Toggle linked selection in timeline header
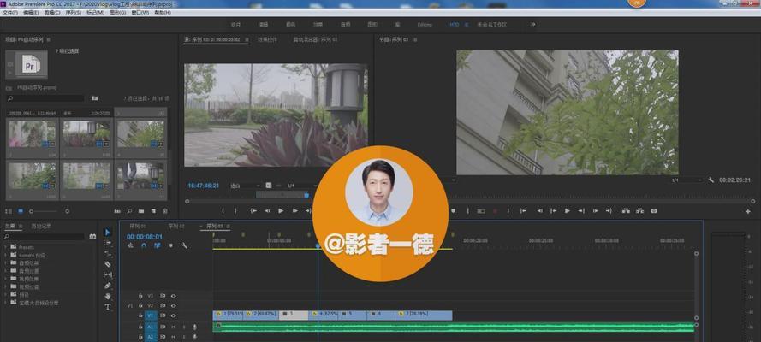Image resolution: width=761 pixels, height=342 pixels. [158, 245]
